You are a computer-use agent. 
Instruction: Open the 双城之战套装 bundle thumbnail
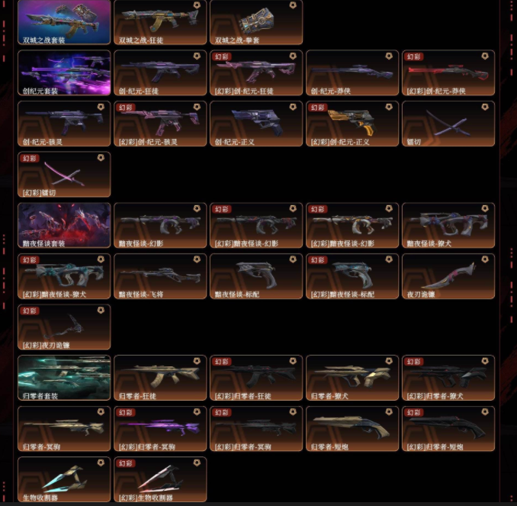pyautogui.click(x=64, y=22)
